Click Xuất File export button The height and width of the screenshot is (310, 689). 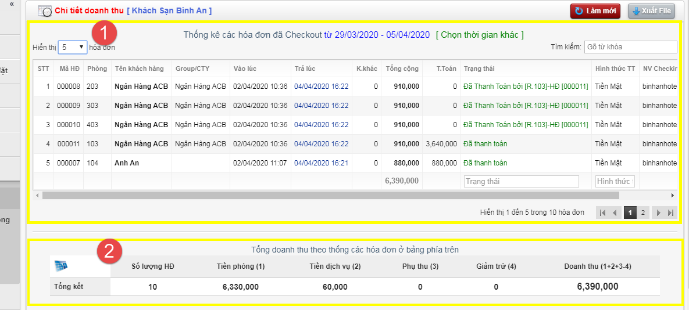pyautogui.click(x=651, y=11)
